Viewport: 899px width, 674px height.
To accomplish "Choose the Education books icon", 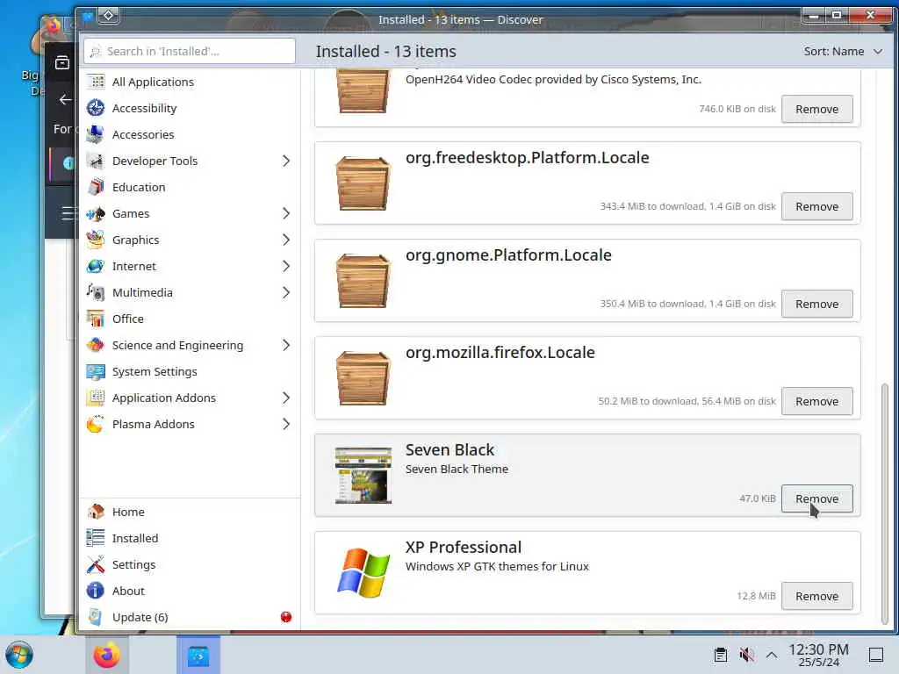I will pyautogui.click(x=96, y=188).
